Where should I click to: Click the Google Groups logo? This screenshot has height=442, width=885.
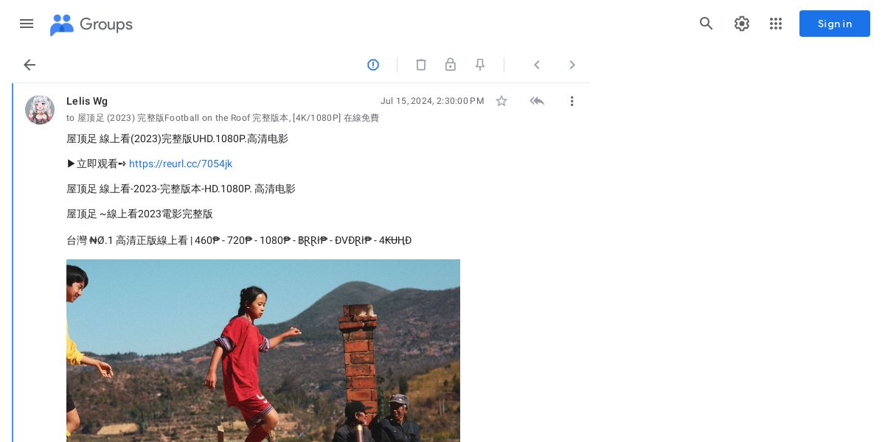tap(91, 24)
